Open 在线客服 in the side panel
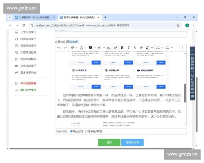The width and height of the screenshot is (204, 163). tap(192, 82)
